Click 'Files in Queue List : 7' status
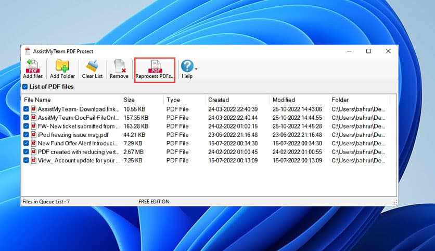Image resolution: width=435 pixels, height=251 pixels. point(46,202)
